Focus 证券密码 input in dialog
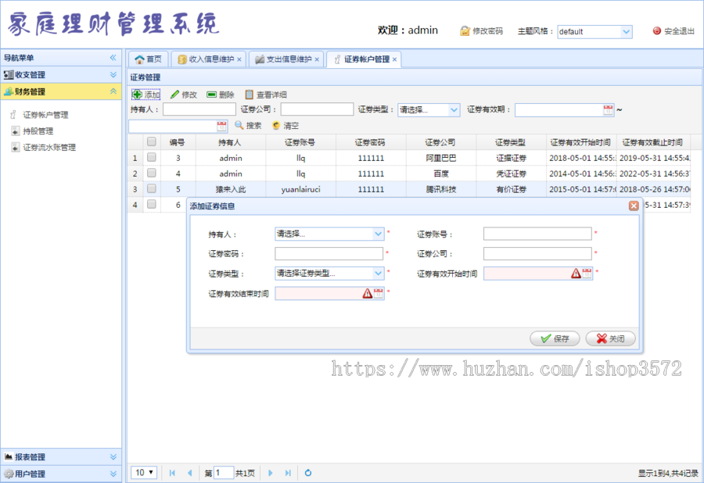The width and height of the screenshot is (704, 483). [x=329, y=253]
